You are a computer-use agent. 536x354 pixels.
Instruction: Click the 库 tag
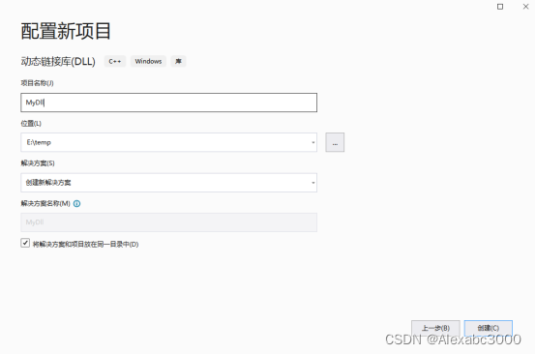point(178,62)
